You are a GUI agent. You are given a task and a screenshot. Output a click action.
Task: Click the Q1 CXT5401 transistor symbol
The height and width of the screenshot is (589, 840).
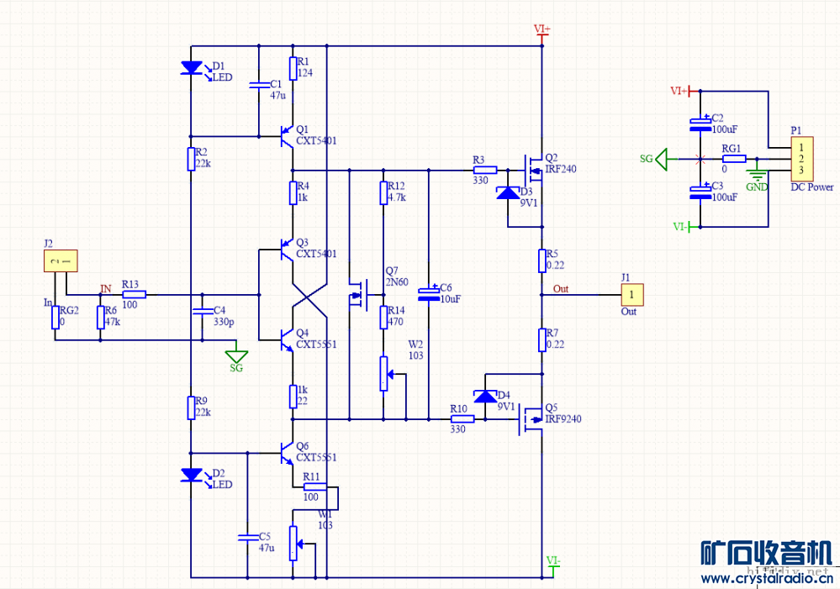coord(286,137)
